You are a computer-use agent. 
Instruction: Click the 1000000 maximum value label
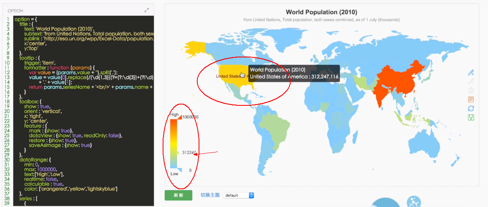tap(191, 117)
